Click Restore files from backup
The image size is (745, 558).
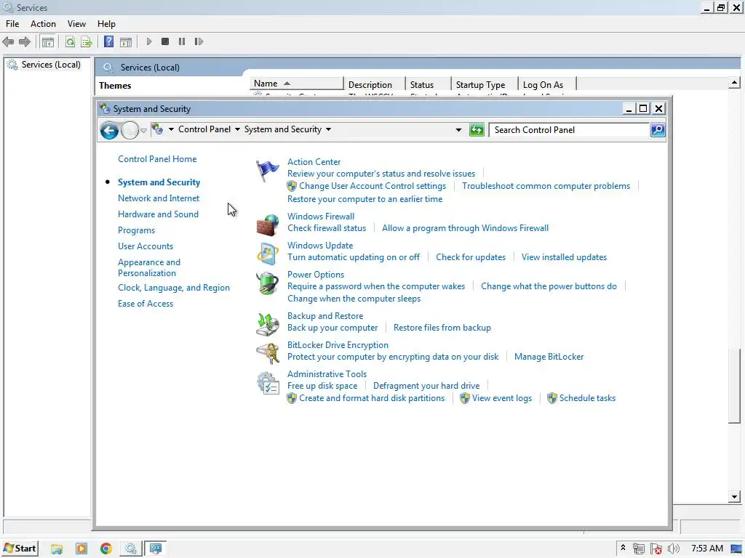[x=442, y=328]
